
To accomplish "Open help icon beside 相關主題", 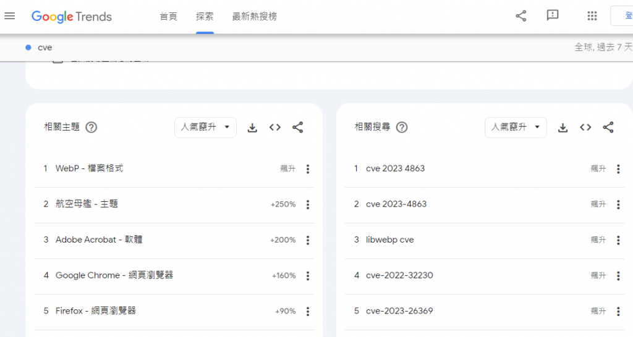I will [x=91, y=127].
